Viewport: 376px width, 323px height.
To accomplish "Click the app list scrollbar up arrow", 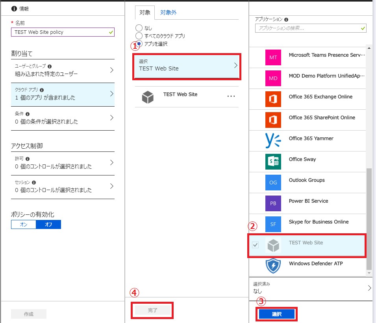I will pos(369,48).
